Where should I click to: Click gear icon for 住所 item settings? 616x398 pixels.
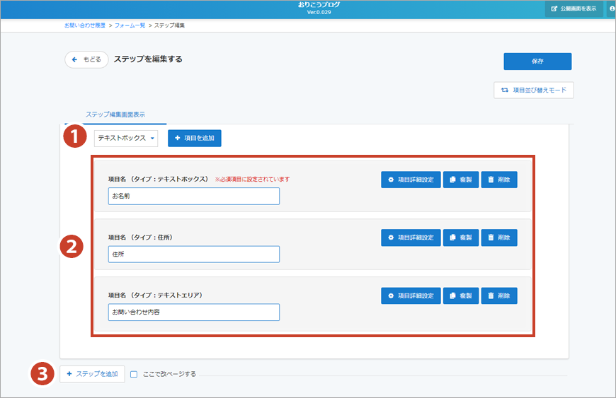(391, 238)
